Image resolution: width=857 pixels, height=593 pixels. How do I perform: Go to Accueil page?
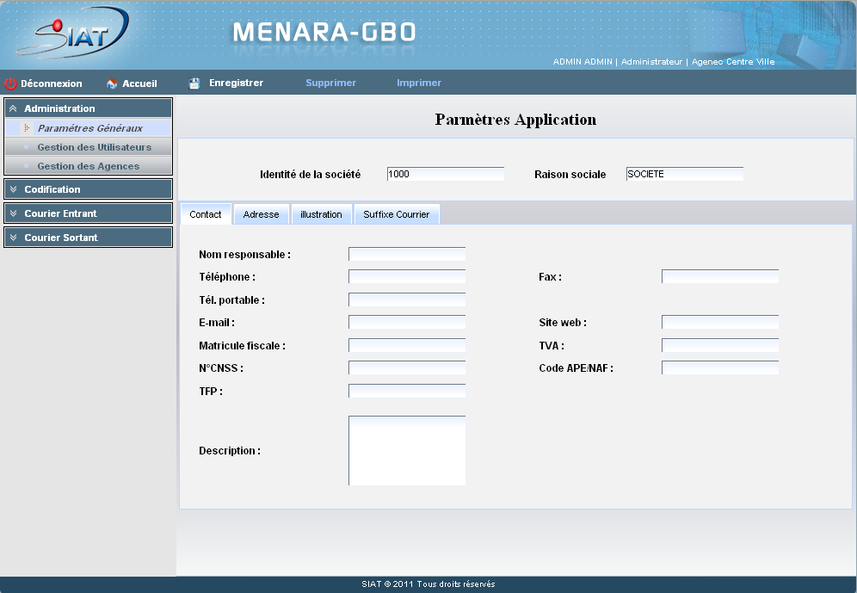point(139,83)
